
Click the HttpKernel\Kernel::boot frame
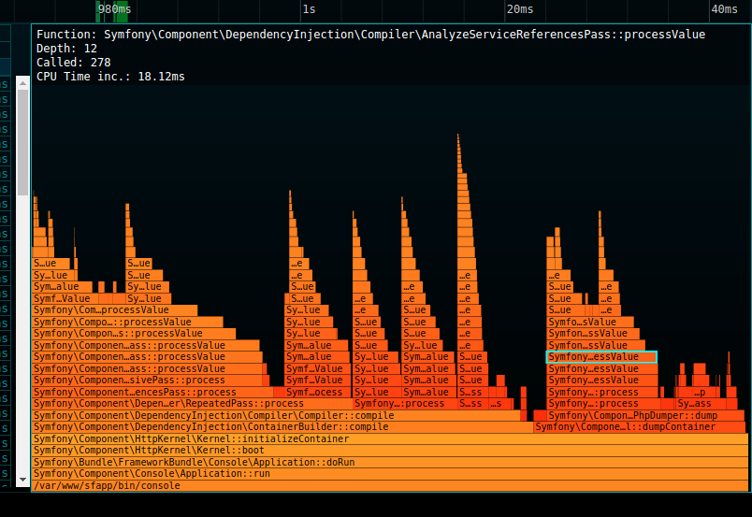[389, 451]
